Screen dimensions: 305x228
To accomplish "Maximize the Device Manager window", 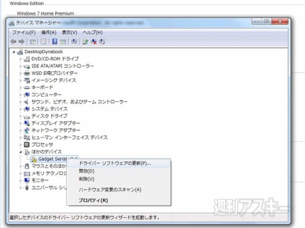I will pyautogui.click(x=267, y=21).
